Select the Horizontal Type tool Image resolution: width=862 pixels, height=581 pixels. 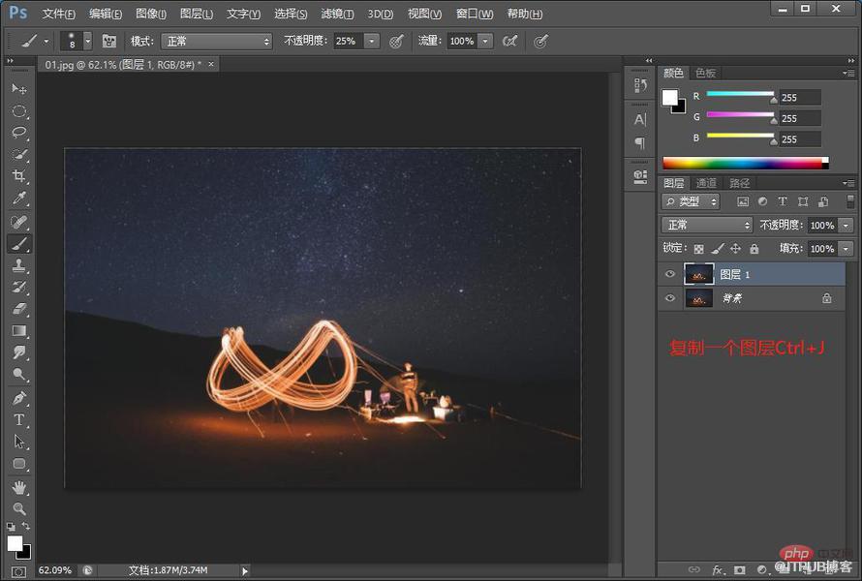(x=18, y=420)
